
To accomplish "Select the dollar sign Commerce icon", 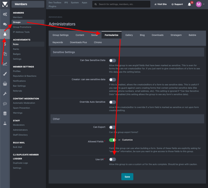I will (x=5, y=44).
